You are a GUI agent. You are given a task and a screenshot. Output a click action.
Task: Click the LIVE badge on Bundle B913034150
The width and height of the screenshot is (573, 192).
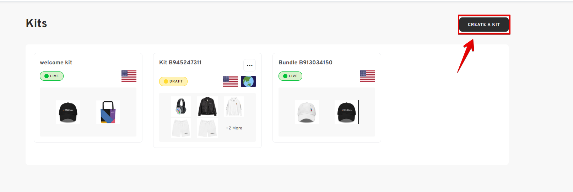tap(291, 76)
